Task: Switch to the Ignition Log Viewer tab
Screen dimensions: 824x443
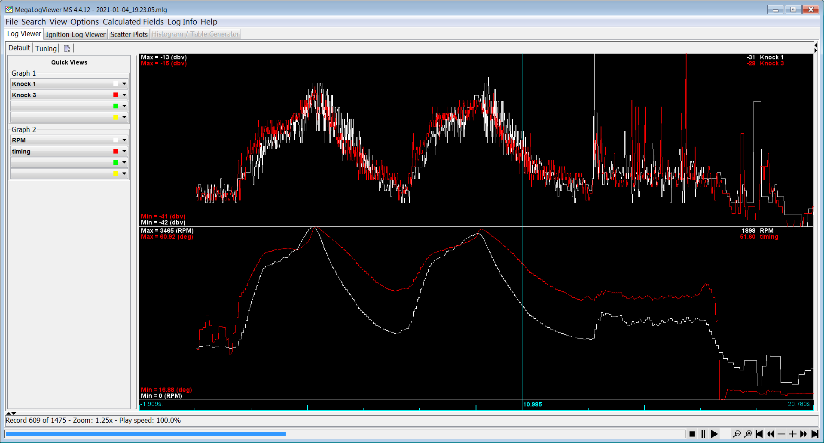Action: tap(76, 34)
